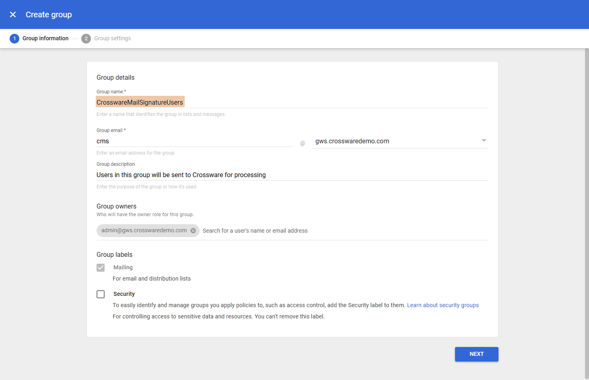589x380 pixels.
Task: Select the Group information step
Action: (x=45, y=39)
